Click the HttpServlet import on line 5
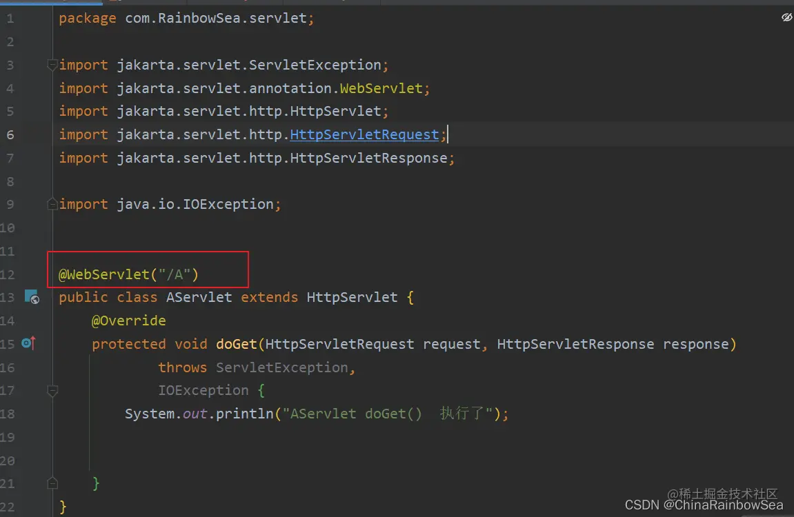Image resolution: width=794 pixels, height=517 pixels. pyautogui.click(x=336, y=111)
